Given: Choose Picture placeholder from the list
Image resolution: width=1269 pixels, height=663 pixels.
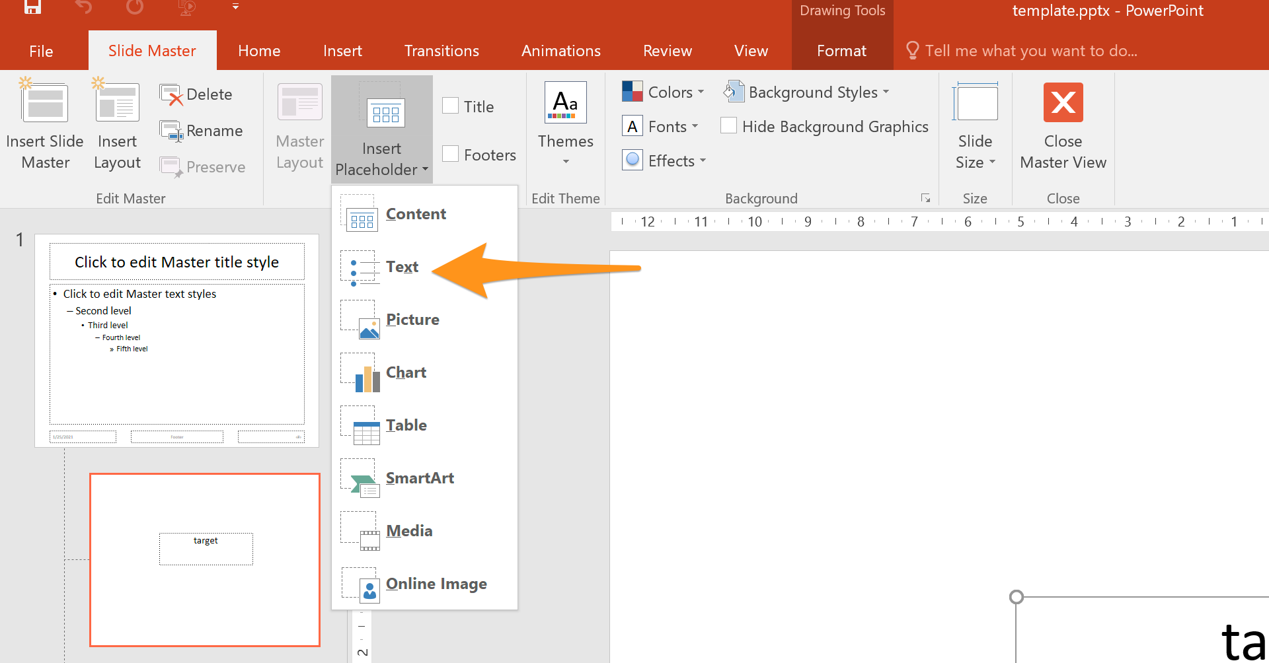Looking at the screenshot, I should (x=412, y=320).
